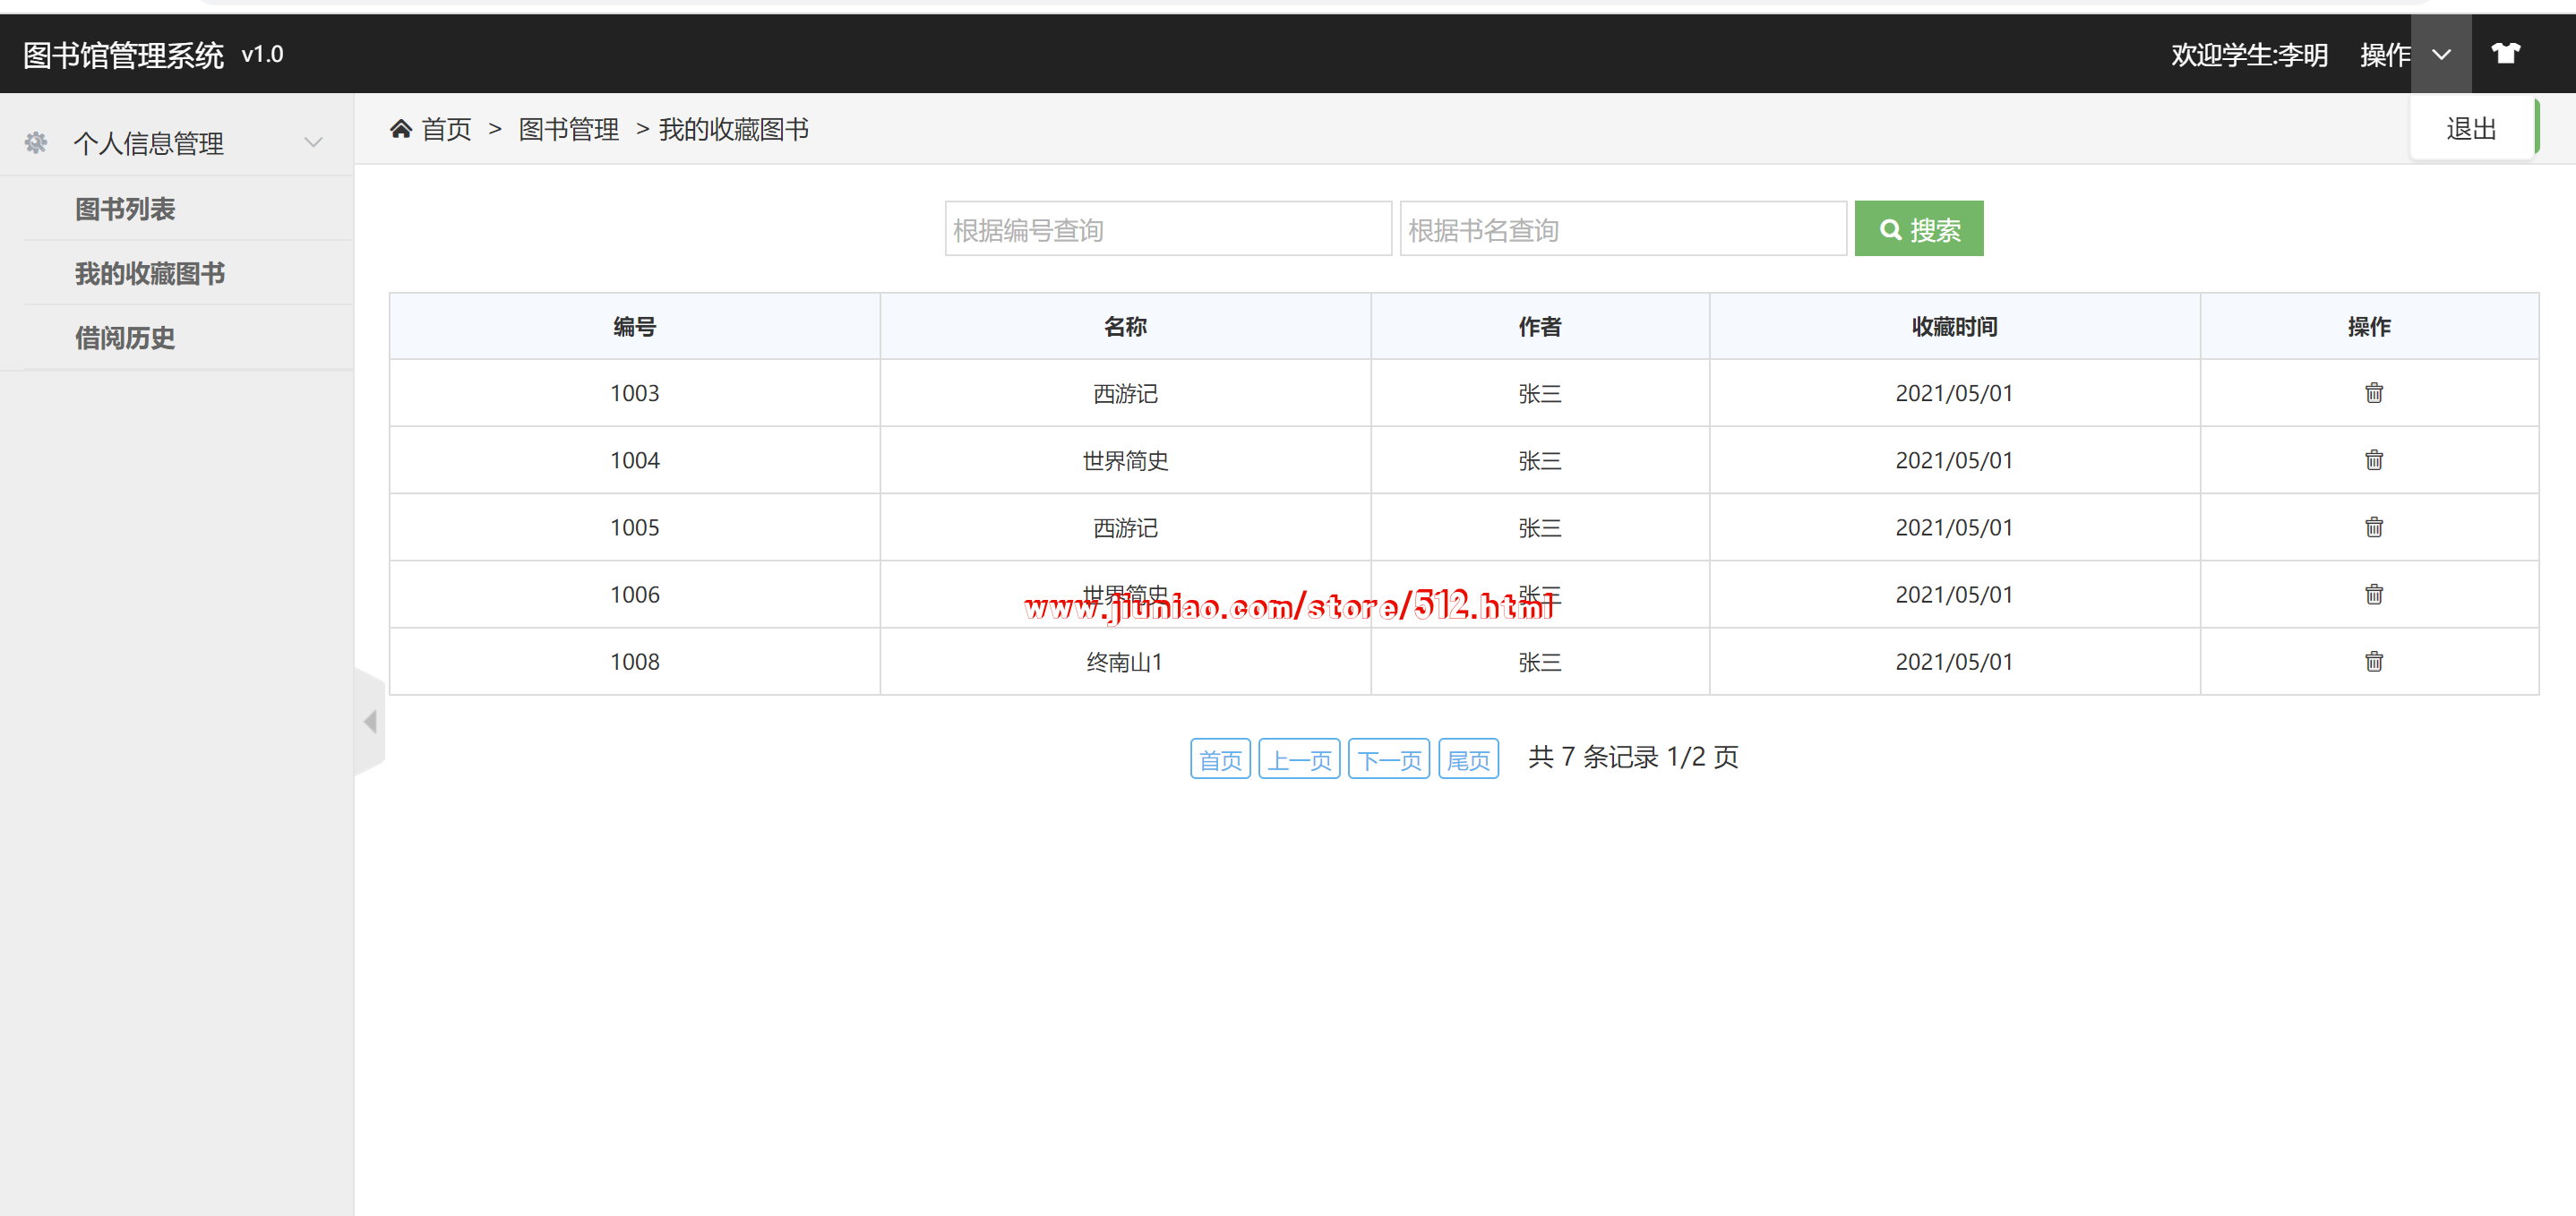This screenshot has width=2576, height=1216.
Task: Open 图书列表 in the sidebar
Action: coord(125,209)
